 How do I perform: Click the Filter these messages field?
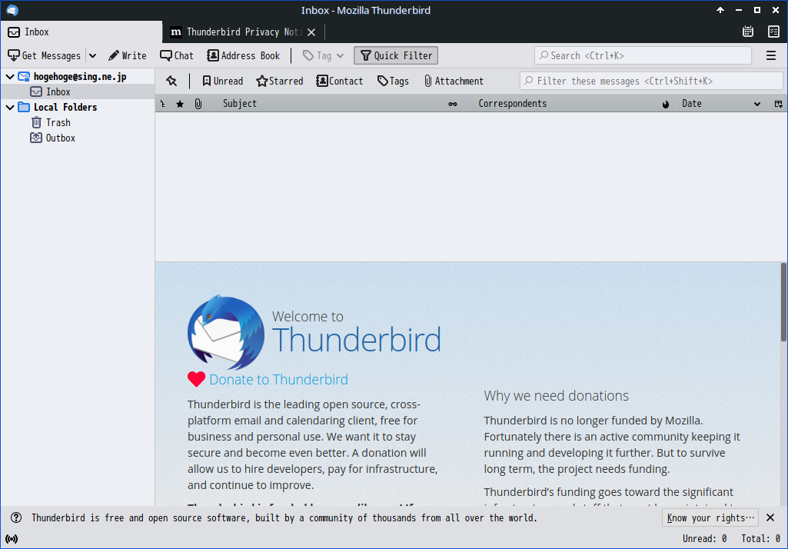coord(651,81)
